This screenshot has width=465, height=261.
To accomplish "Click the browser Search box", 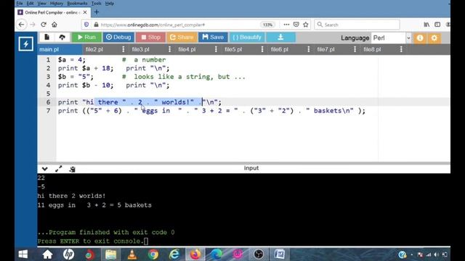I will point(357,25).
